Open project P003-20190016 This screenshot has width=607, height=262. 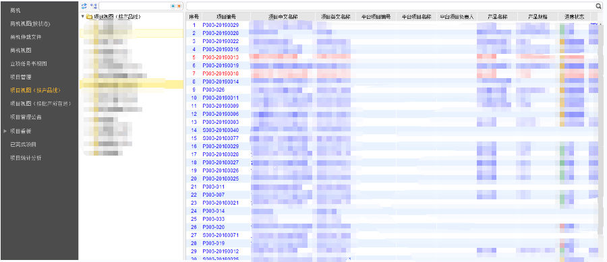221,49
